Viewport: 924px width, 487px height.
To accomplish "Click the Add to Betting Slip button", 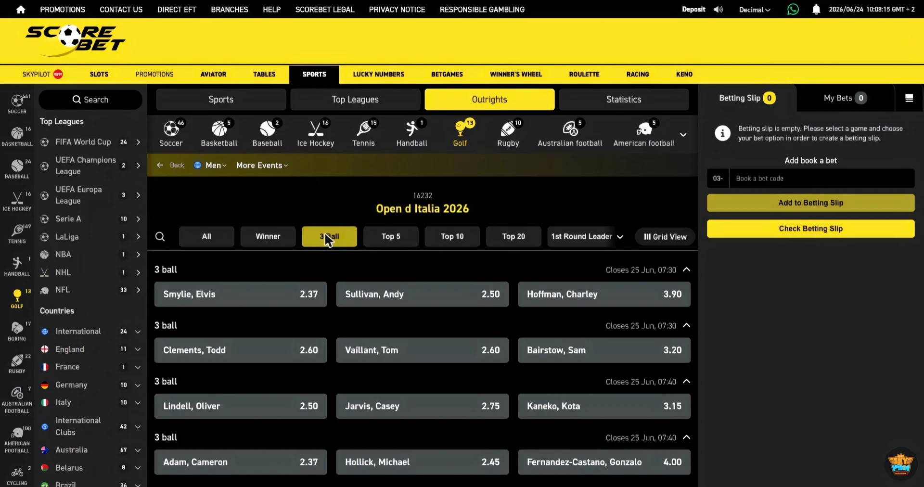I will [x=810, y=203].
